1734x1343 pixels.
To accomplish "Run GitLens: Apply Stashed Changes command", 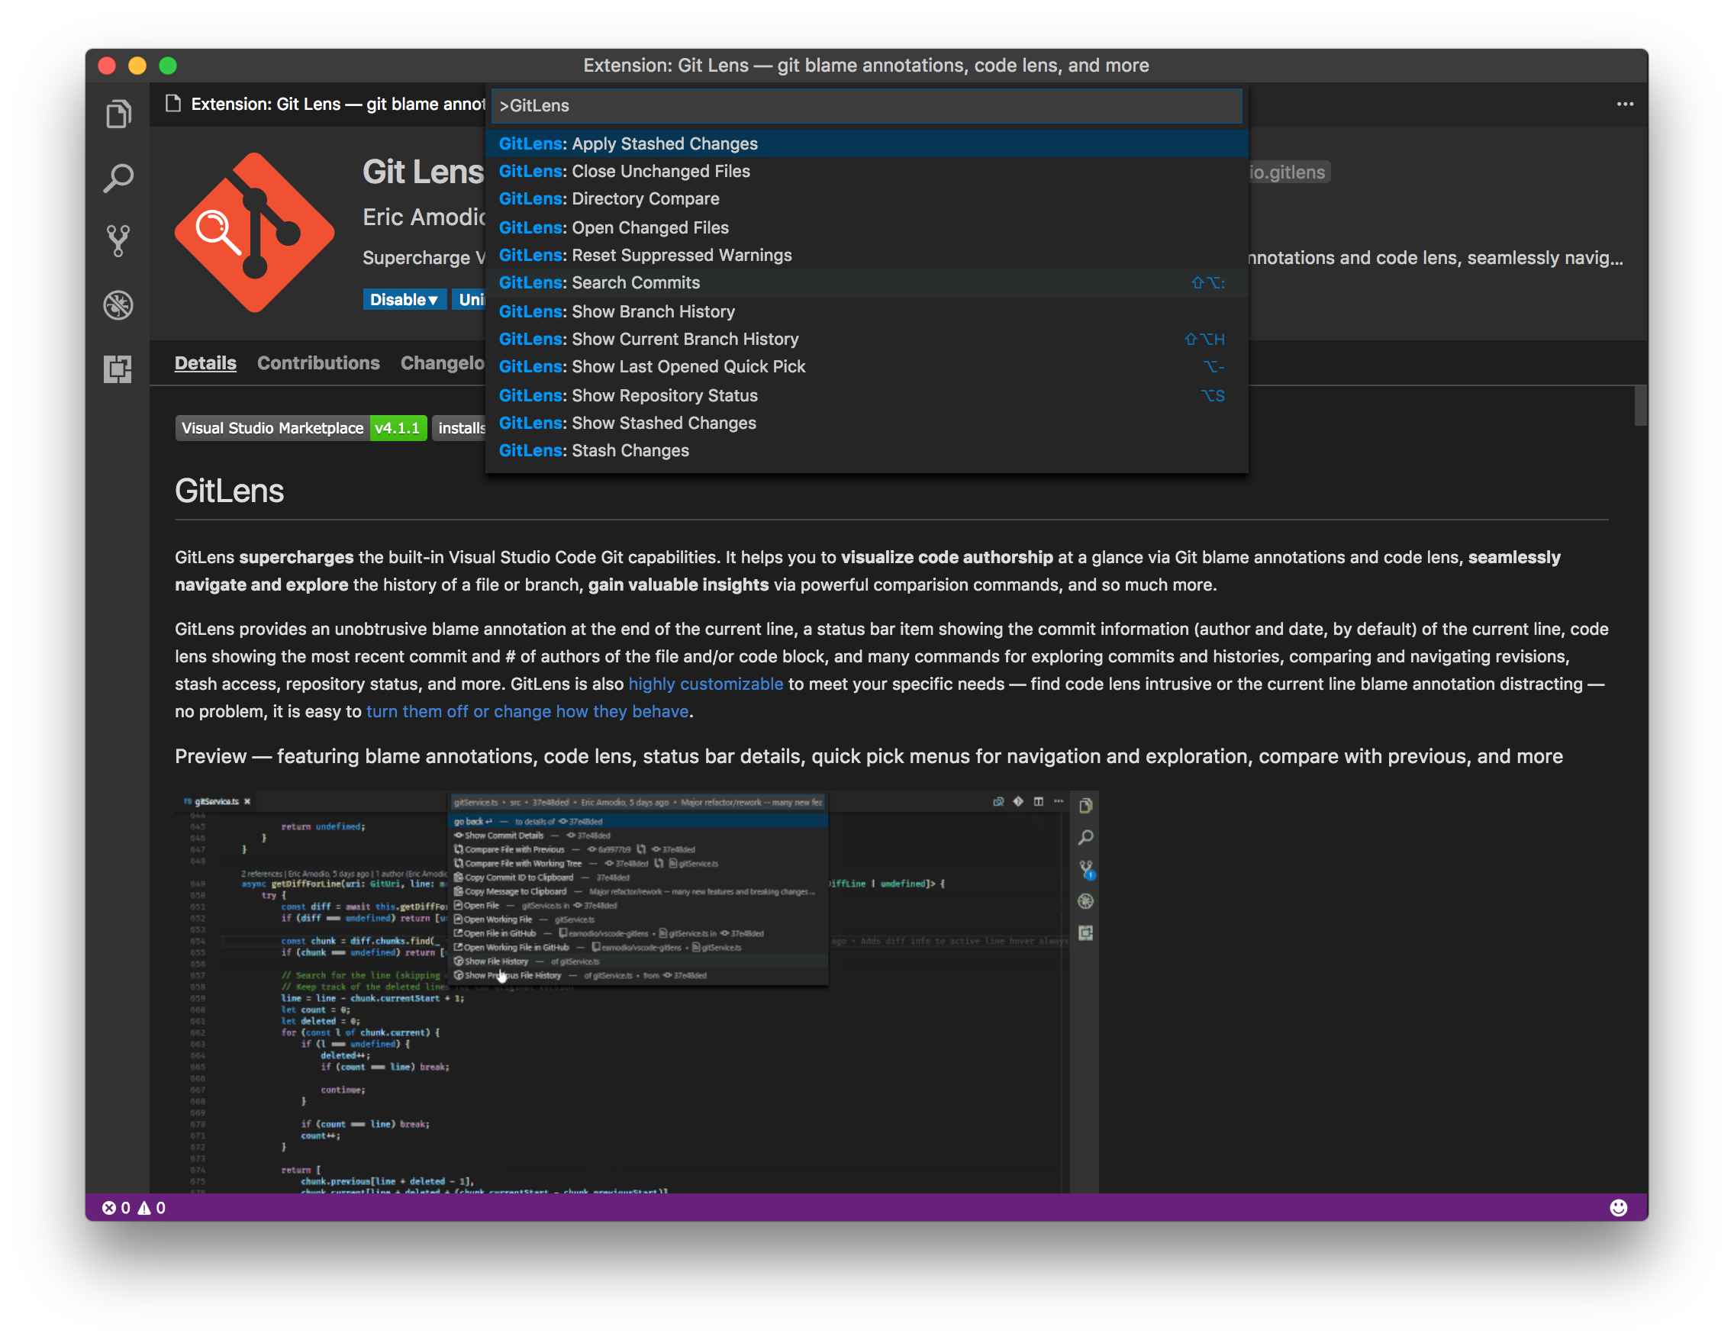I will 628,143.
